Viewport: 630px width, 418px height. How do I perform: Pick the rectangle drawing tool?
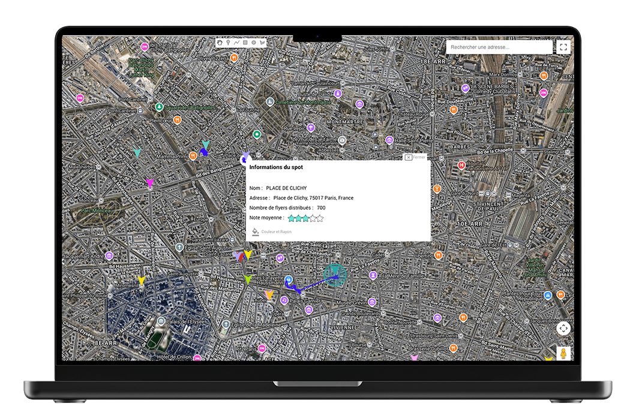point(245,43)
